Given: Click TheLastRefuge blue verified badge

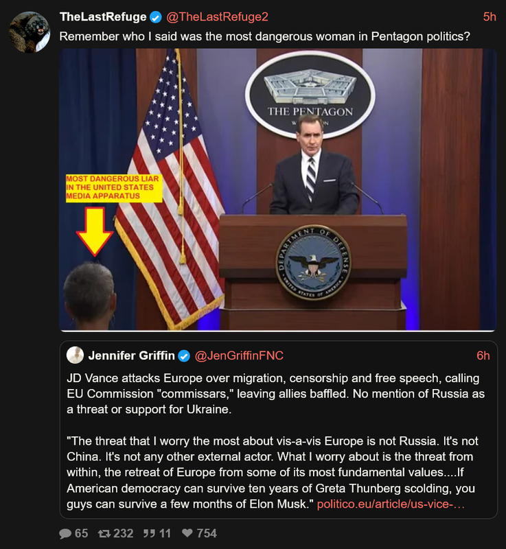Looking at the screenshot, I should click(x=156, y=16).
